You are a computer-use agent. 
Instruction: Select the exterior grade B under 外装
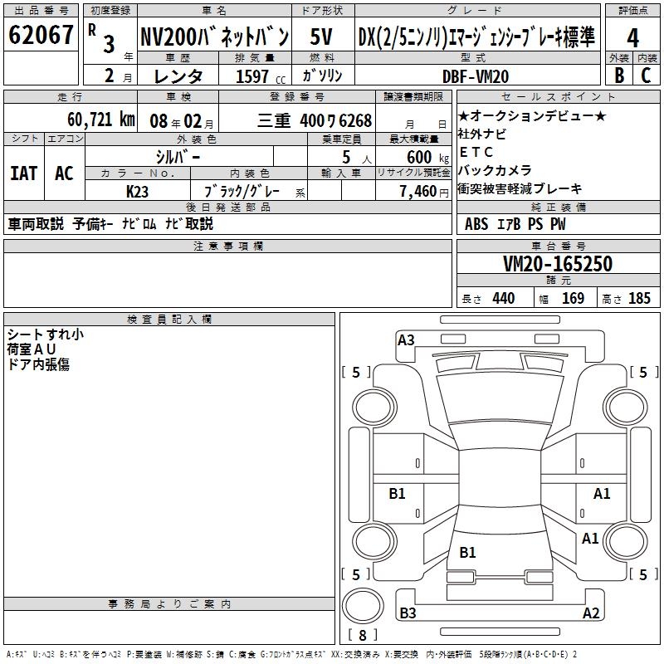(x=619, y=75)
